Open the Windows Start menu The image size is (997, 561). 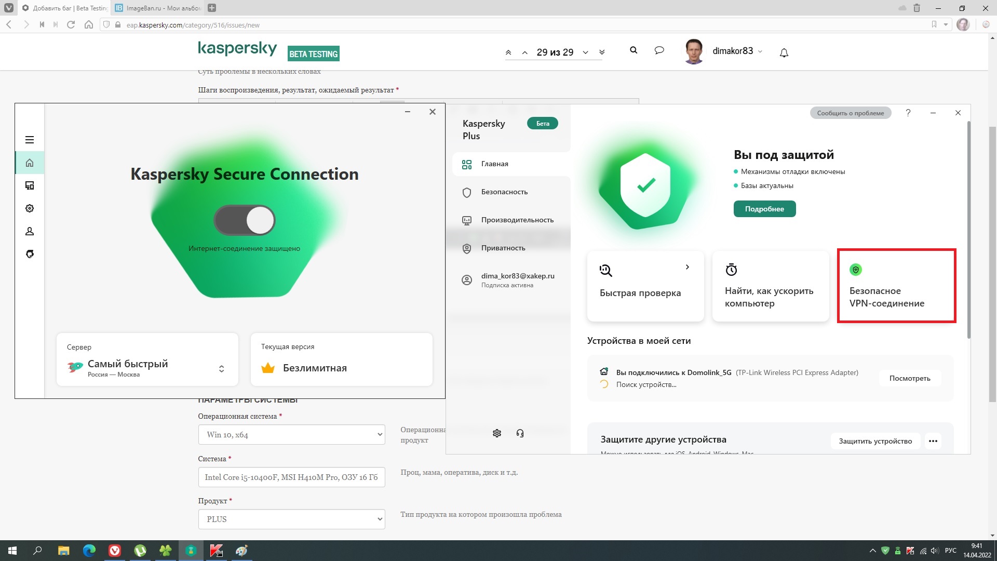(x=12, y=551)
